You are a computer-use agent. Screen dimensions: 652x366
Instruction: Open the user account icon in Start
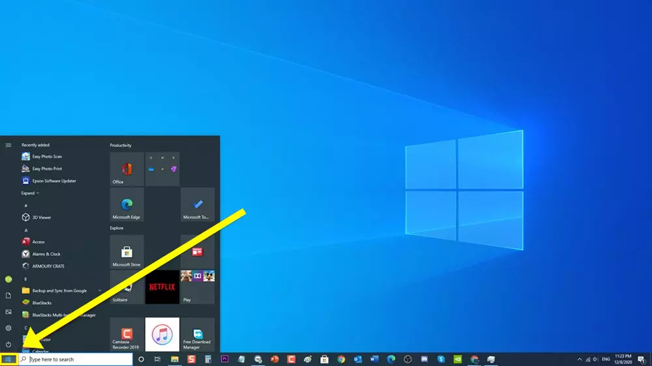point(8,279)
